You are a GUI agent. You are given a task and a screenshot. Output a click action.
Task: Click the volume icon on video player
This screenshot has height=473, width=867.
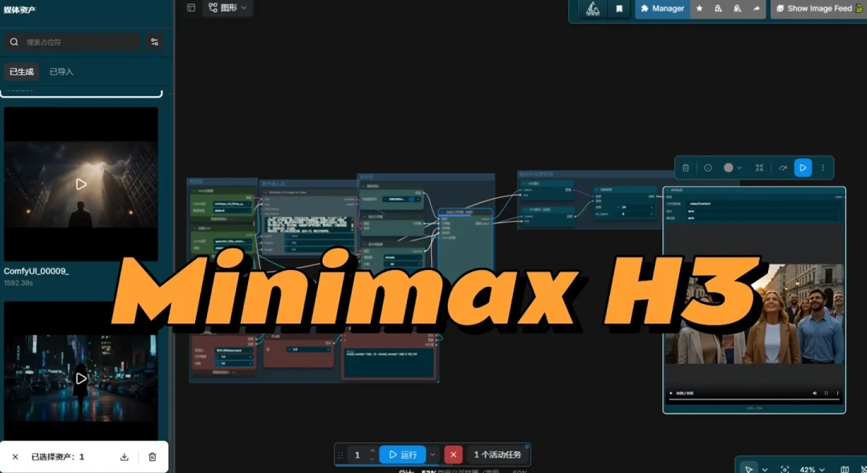tap(815, 393)
